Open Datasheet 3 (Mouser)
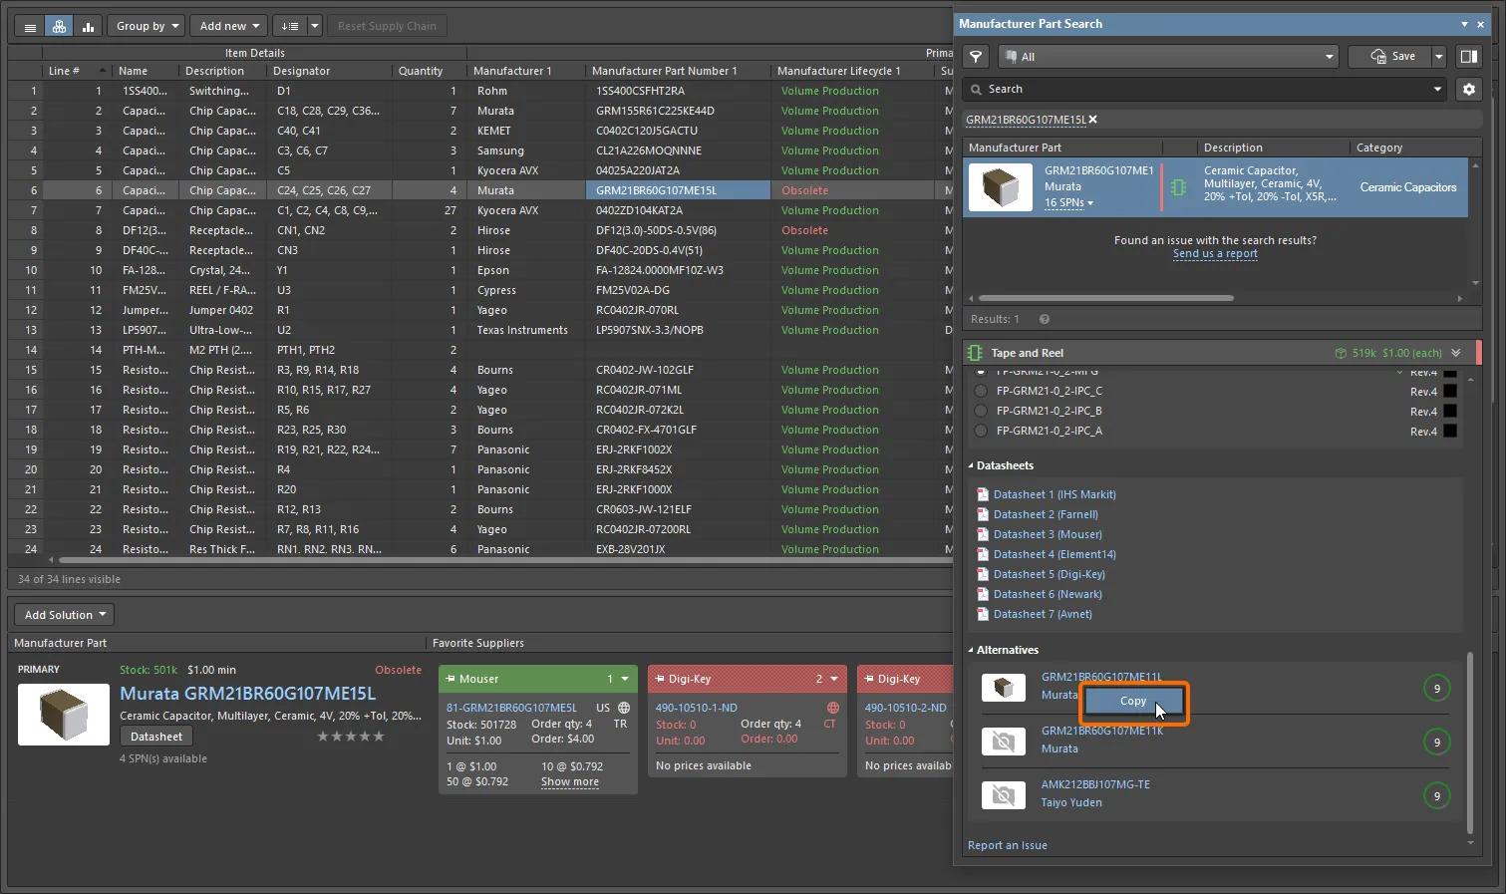Viewport: 1506px width, 894px height. (x=1048, y=534)
